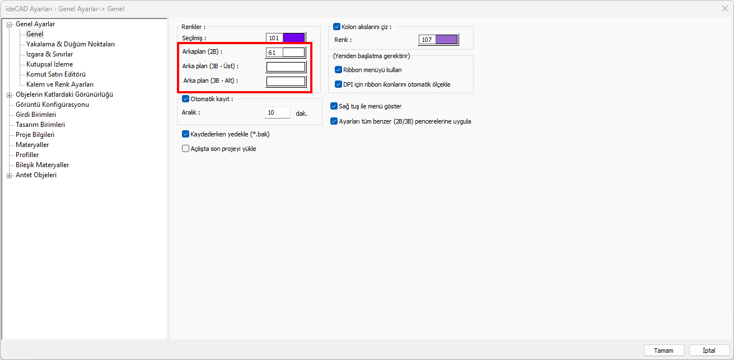Cancel with the İptal button
The height and width of the screenshot is (360, 734).
click(x=709, y=350)
